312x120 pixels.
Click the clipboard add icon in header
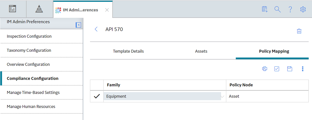pos(265,9)
